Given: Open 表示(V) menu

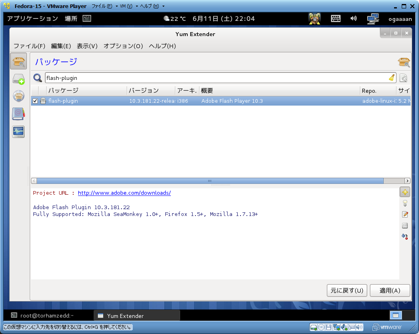Looking at the screenshot, I should pos(87,46).
